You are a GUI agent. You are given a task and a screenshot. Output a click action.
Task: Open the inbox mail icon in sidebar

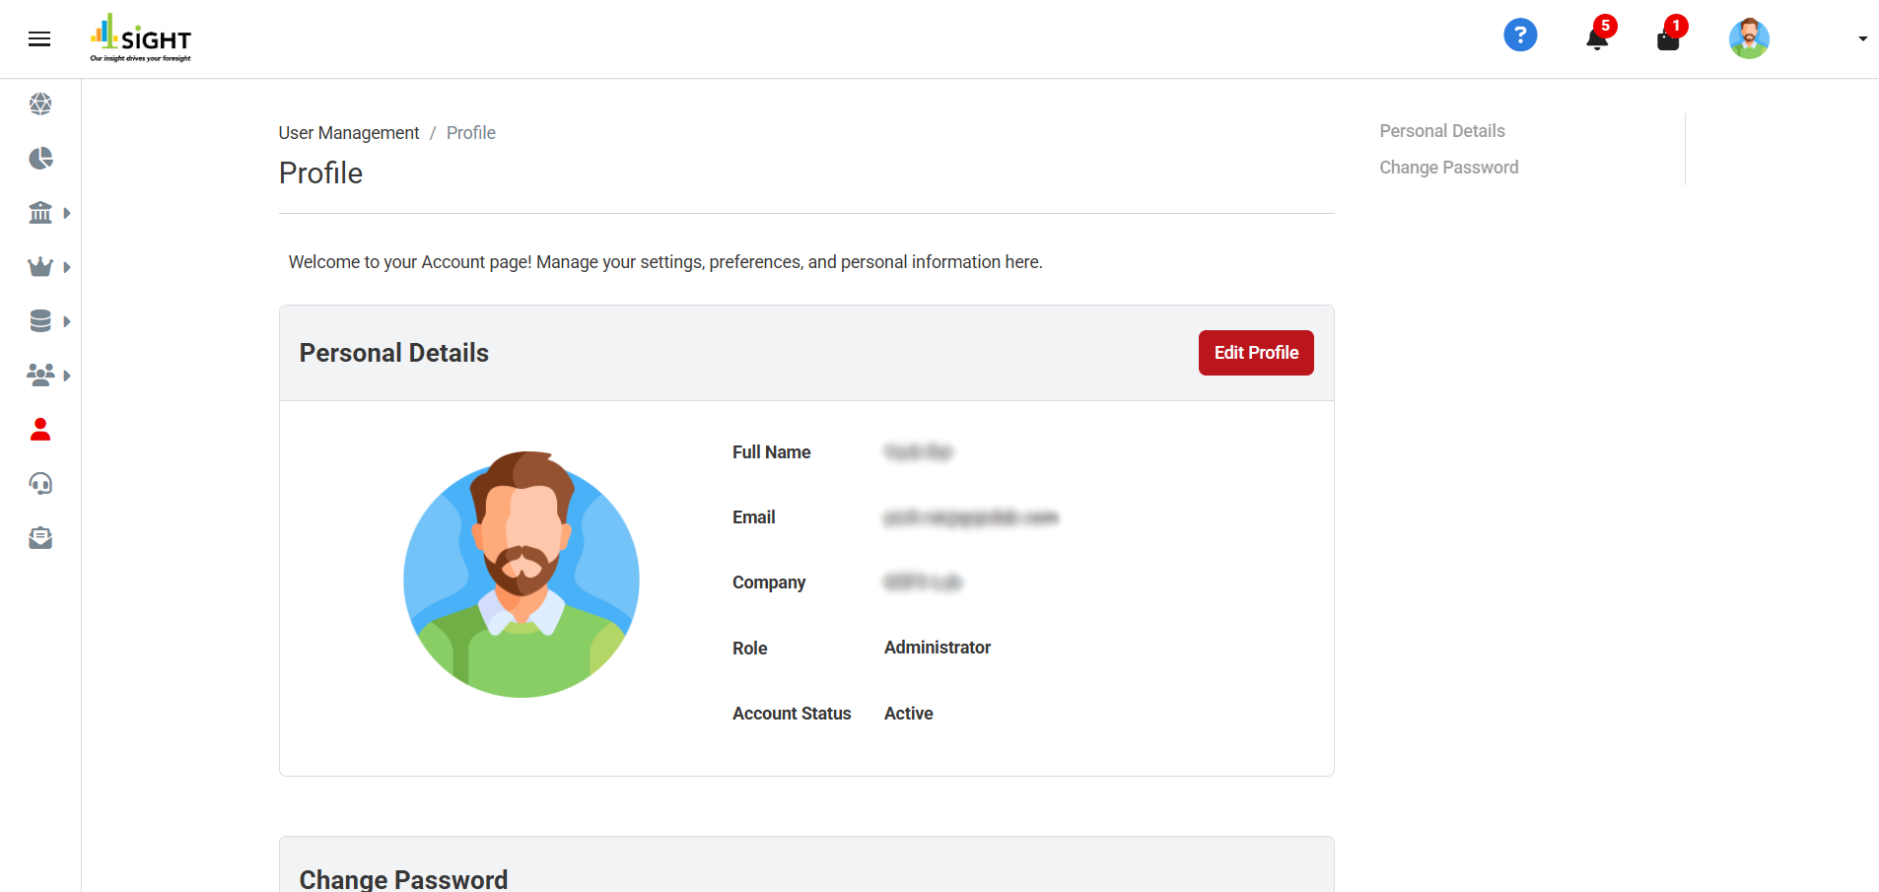tap(39, 537)
